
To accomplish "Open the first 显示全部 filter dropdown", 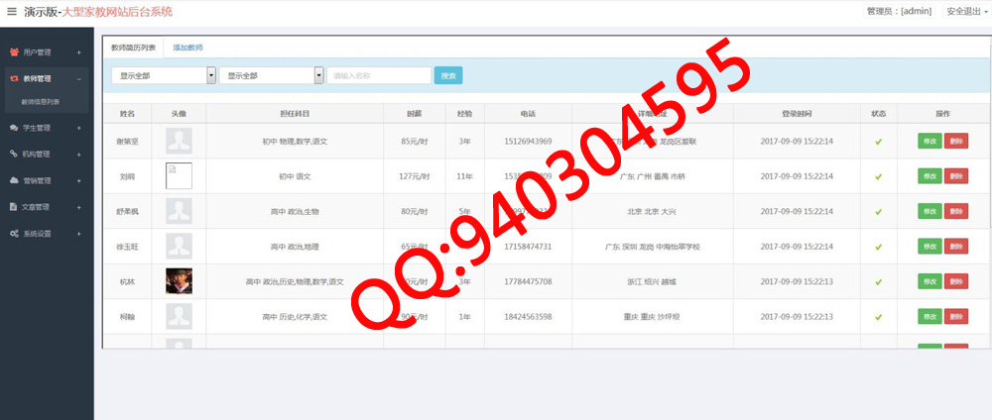I will (164, 75).
